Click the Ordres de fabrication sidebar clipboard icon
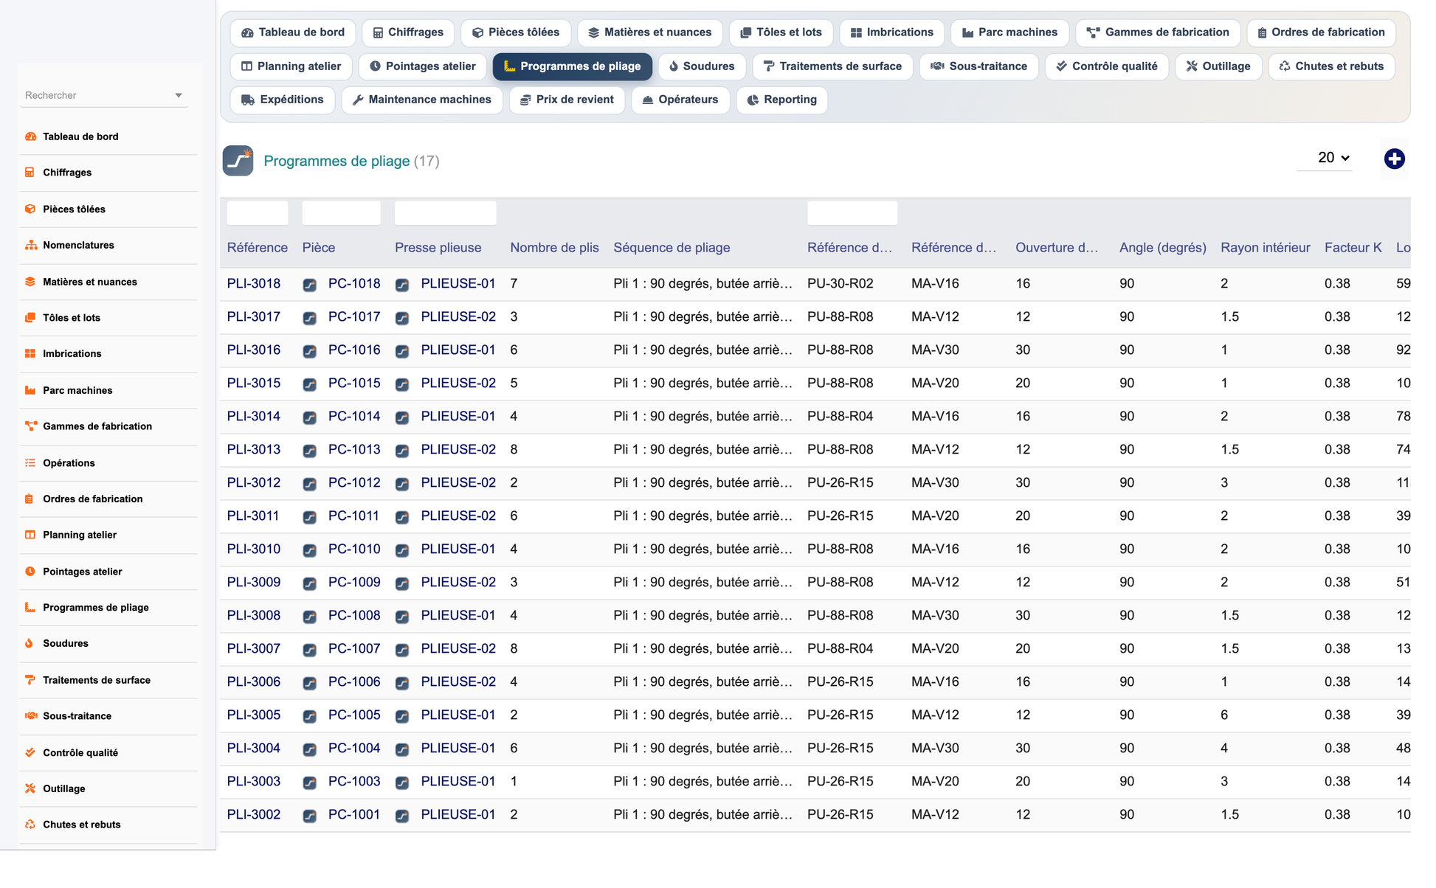The height and width of the screenshot is (888, 1436). coord(30,499)
